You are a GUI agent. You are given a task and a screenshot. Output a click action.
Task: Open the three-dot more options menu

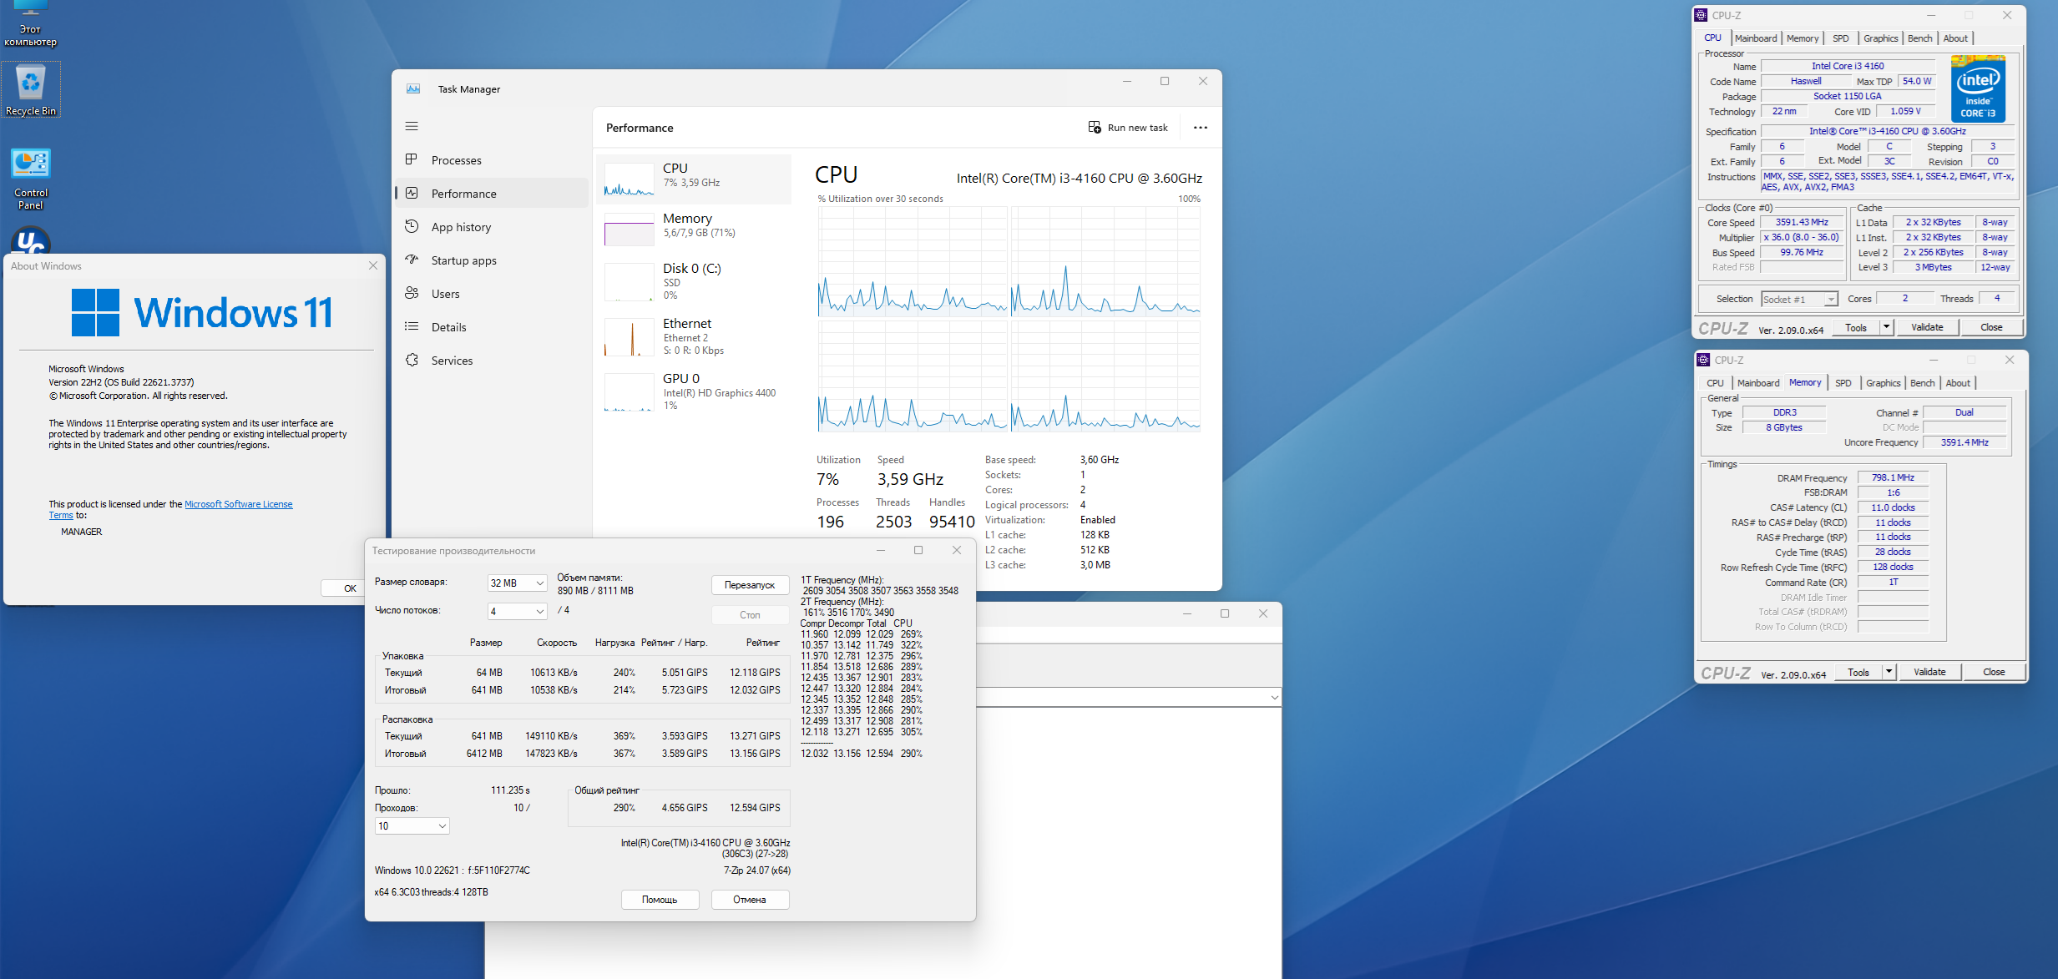click(1201, 128)
